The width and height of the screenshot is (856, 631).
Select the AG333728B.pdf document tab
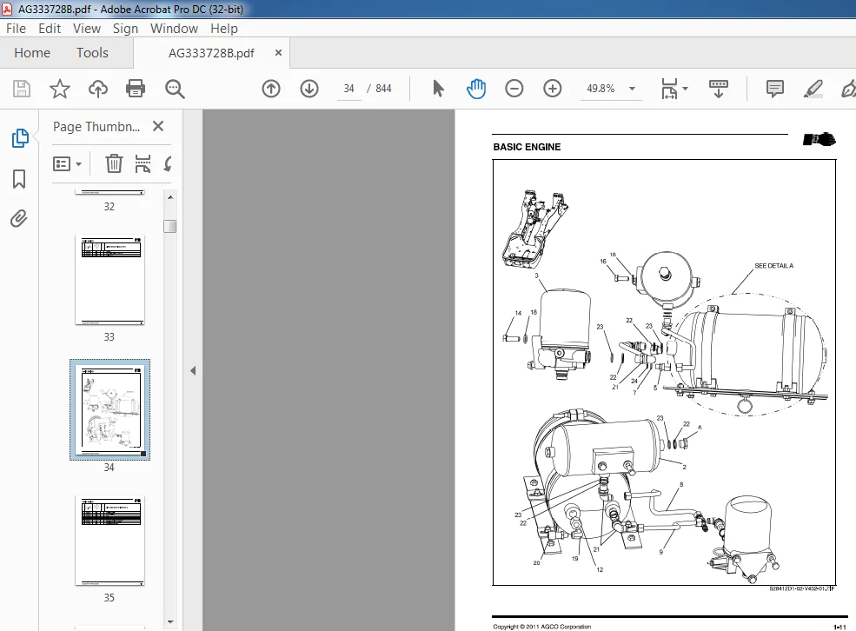click(x=211, y=53)
